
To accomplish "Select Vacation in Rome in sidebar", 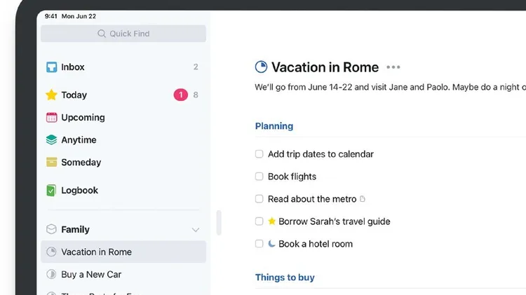I will 123,252.
